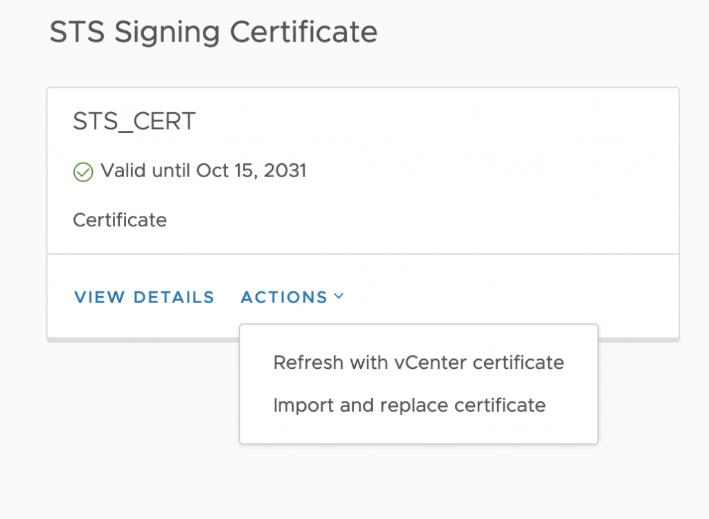Click the DETAILS word in the link

point(174,298)
